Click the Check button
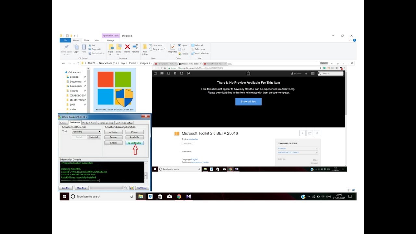This screenshot has width=416, height=234. tap(113, 143)
